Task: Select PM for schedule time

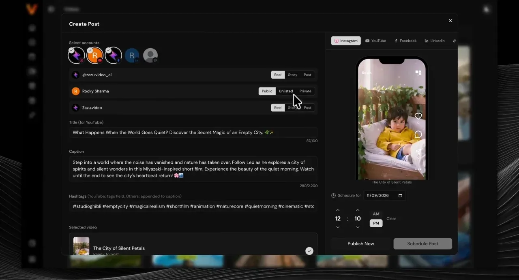Action: [x=376, y=223]
